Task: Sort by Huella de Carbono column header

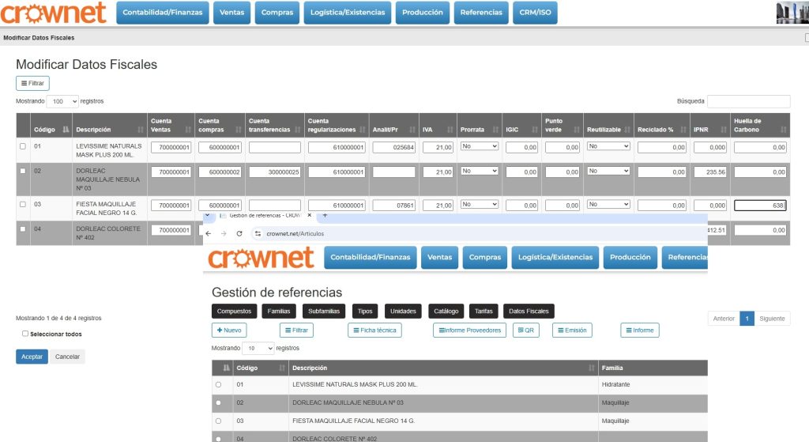Action: pos(760,125)
